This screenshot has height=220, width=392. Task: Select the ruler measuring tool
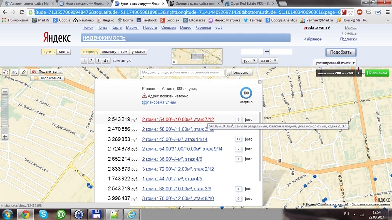(x=24, y=72)
